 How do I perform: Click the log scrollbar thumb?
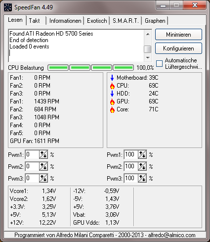pos(148,49)
